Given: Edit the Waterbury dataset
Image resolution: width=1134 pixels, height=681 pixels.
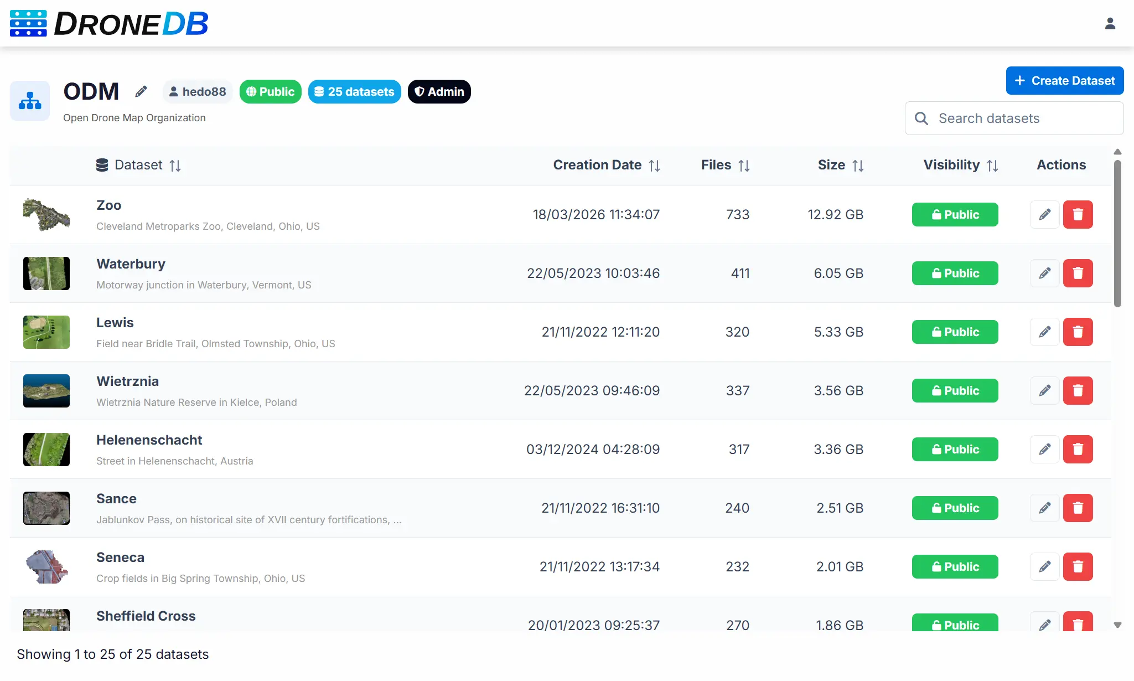Looking at the screenshot, I should coord(1044,274).
